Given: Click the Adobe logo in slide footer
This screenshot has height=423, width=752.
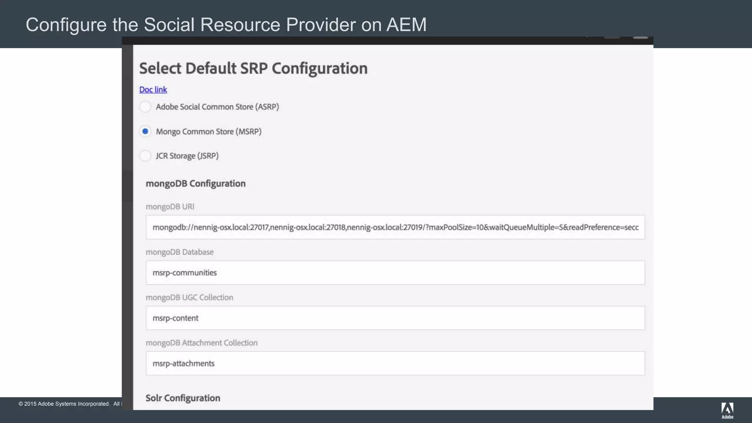Looking at the screenshot, I should 727,411.
